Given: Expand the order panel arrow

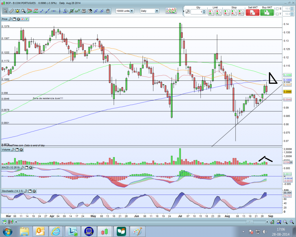Looking at the screenshot, I should click(184, 11).
